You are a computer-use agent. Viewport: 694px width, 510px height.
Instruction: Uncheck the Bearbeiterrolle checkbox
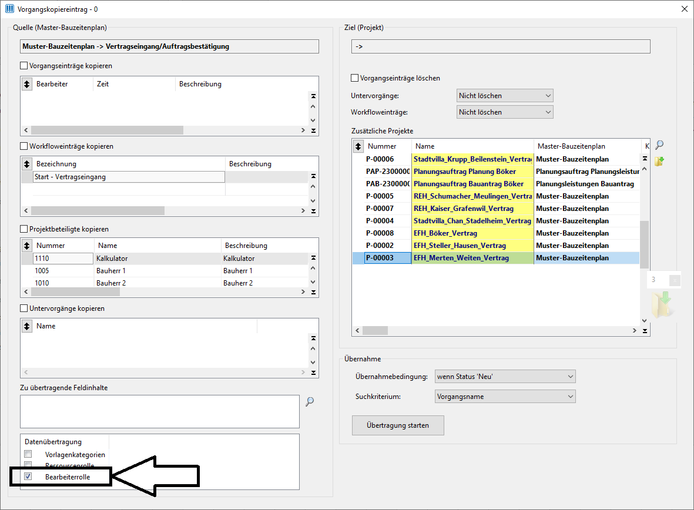pos(28,477)
